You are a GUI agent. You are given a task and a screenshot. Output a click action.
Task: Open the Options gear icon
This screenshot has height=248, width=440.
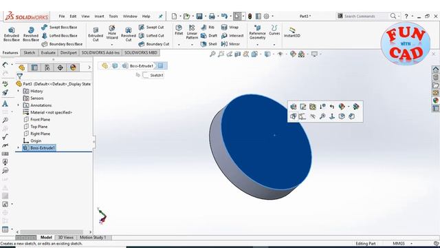point(266,17)
